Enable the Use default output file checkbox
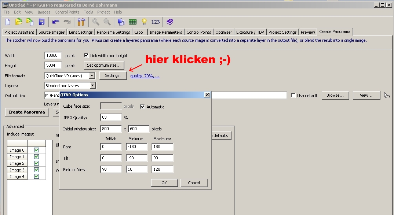The height and width of the screenshot is (215, 394). [293, 96]
